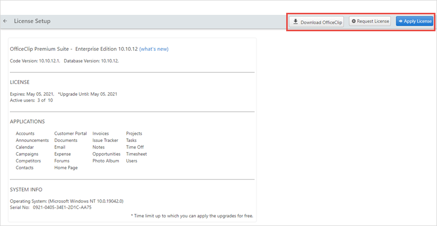Open the what's new link

pos(154,49)
